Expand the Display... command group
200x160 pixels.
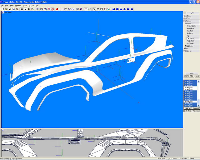click(x=187, y=51)
